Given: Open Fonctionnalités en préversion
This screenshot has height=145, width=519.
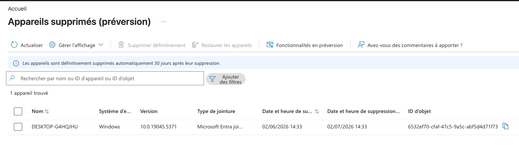Looking at the screenshot, I should tap(305, 45).
